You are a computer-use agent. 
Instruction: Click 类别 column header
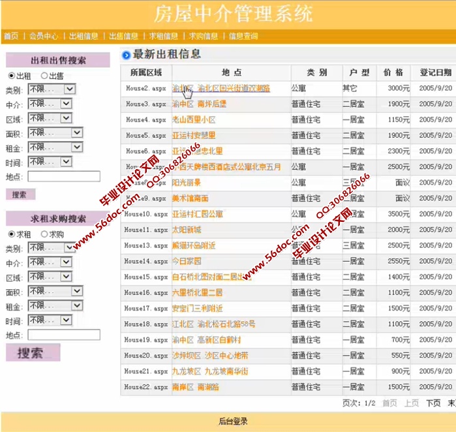point(316,72)
